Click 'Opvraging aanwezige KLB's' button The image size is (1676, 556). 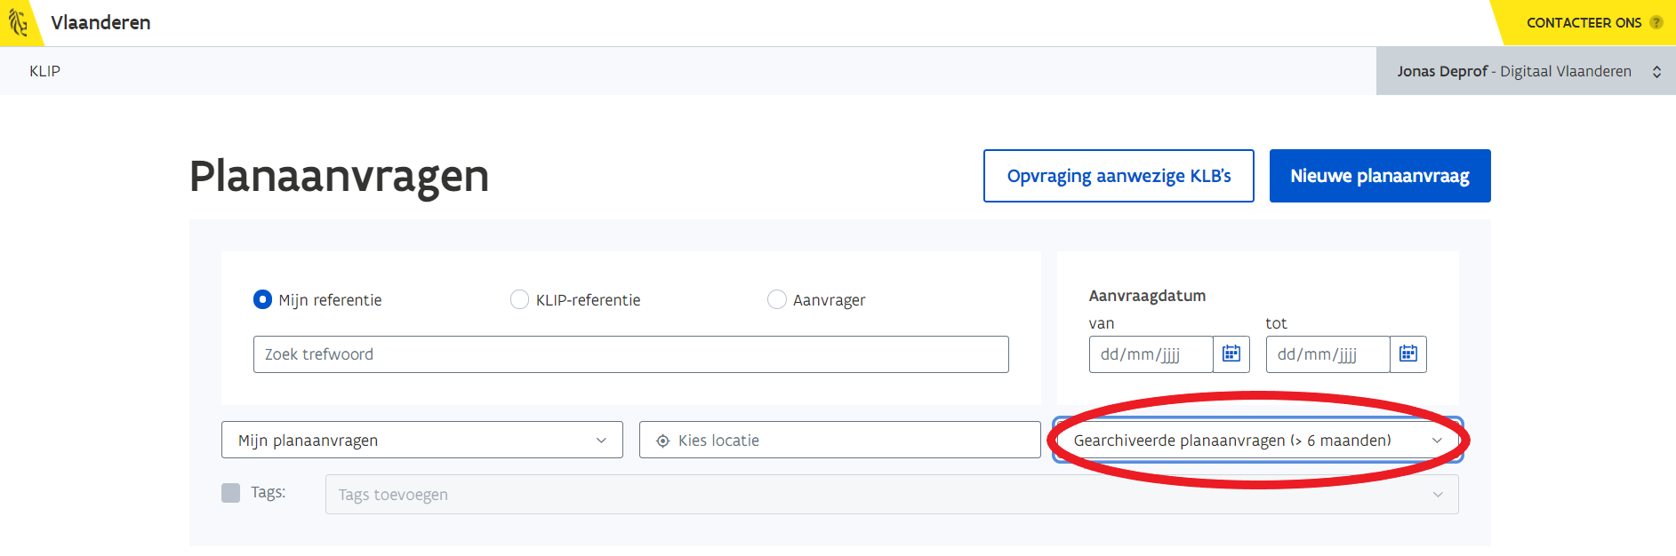tap(1118, 176)
